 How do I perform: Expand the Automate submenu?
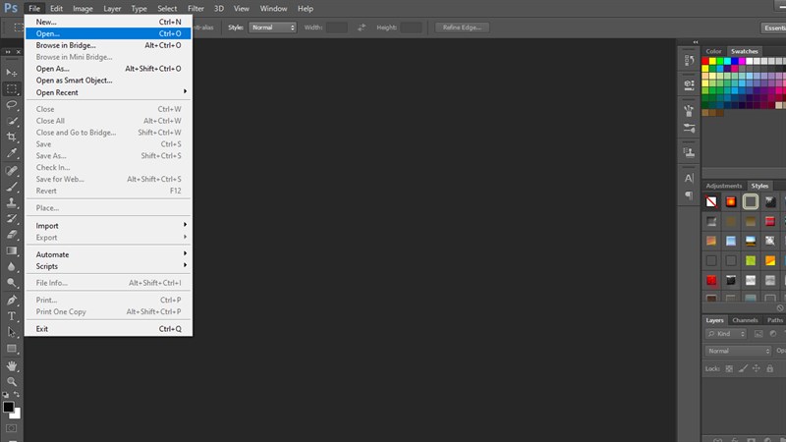coord(108,254)
